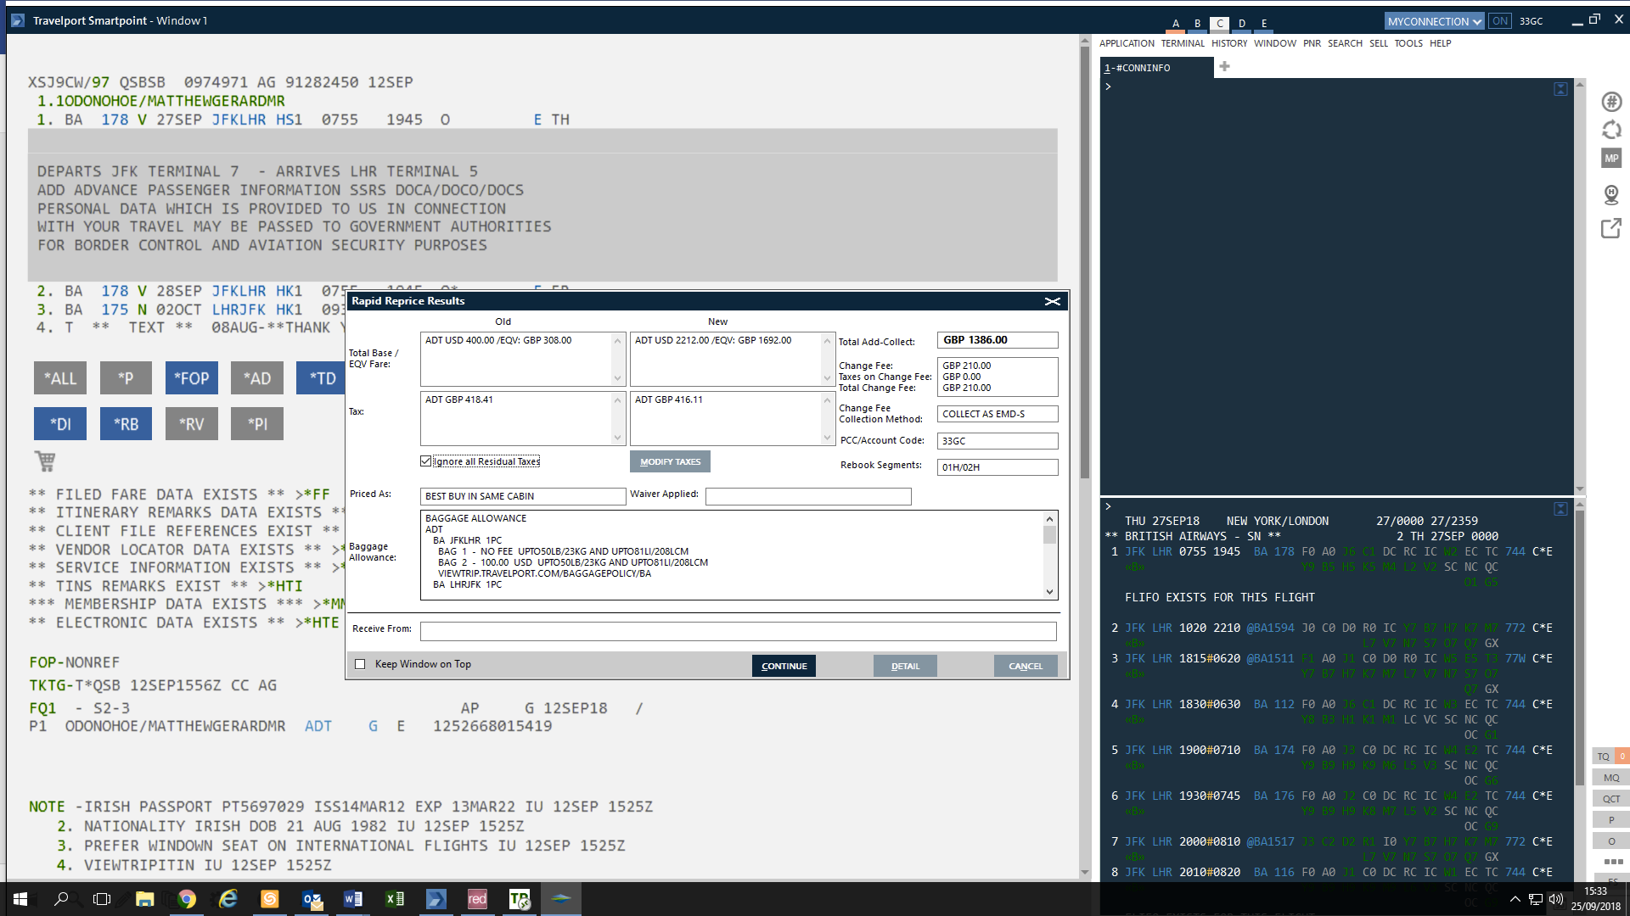
Task: Click down arrow of New Tax box
Action: [x=828, y=438]
